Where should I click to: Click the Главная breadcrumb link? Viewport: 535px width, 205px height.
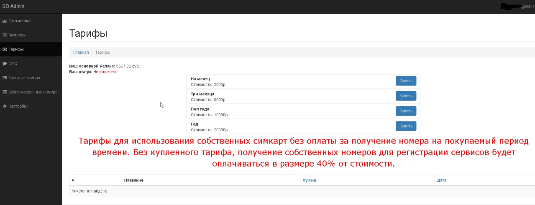(x=81, y=53)
